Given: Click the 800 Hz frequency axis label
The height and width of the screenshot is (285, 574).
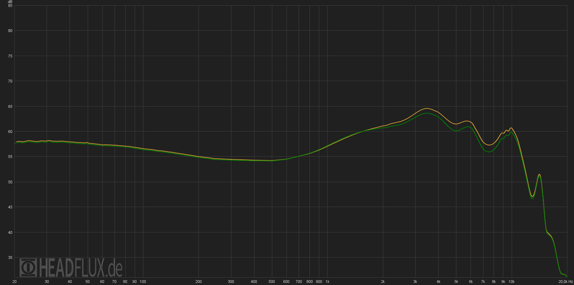Looking at the screenshot, I should click(x=309, y=282).
